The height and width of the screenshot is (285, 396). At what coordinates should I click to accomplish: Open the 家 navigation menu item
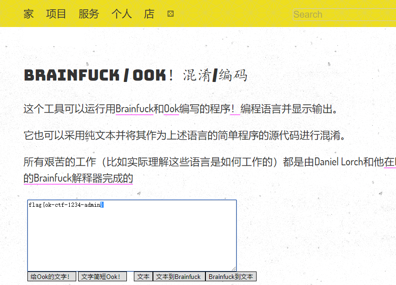tap(28, 14)
